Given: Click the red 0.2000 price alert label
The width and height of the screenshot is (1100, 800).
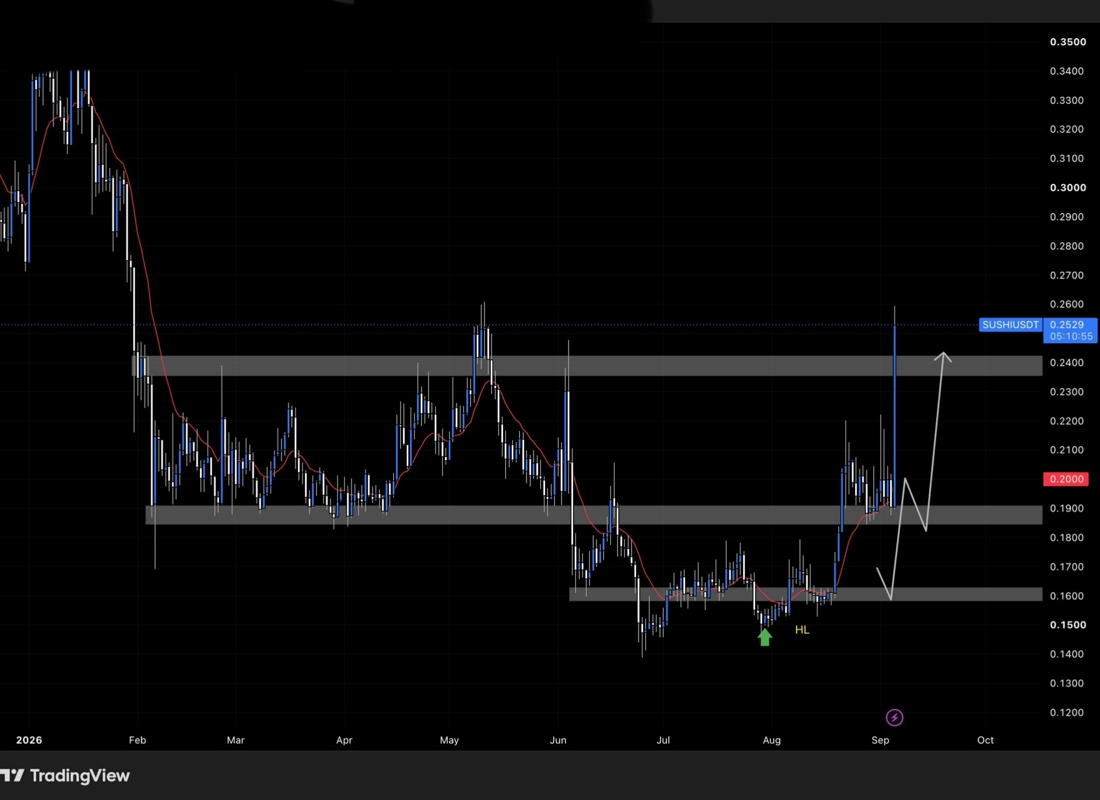Looking at the screenshot, I should point(1066,479).
